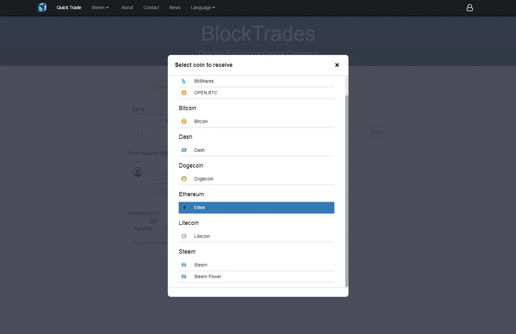Image resolution: width=516 pixels, height=334 pixels.
Task: Go to the About page
Action: point(127,8)
